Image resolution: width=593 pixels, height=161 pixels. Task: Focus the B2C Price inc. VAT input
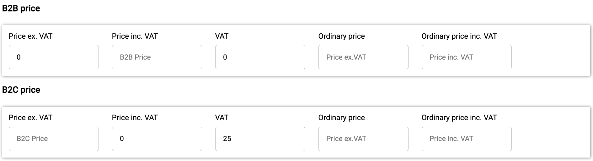(157, 139)
